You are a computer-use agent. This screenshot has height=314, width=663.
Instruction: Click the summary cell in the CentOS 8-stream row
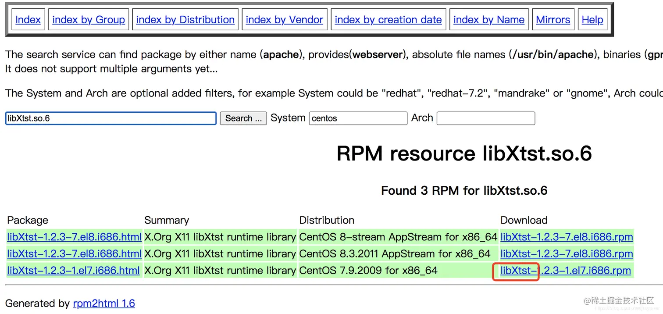(x=220, y=237)
